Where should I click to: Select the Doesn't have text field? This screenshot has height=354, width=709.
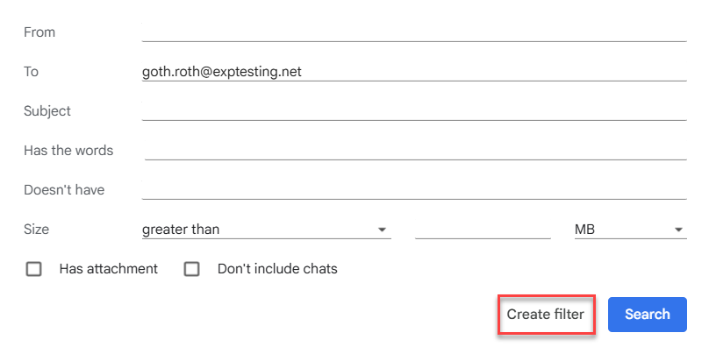413,190
